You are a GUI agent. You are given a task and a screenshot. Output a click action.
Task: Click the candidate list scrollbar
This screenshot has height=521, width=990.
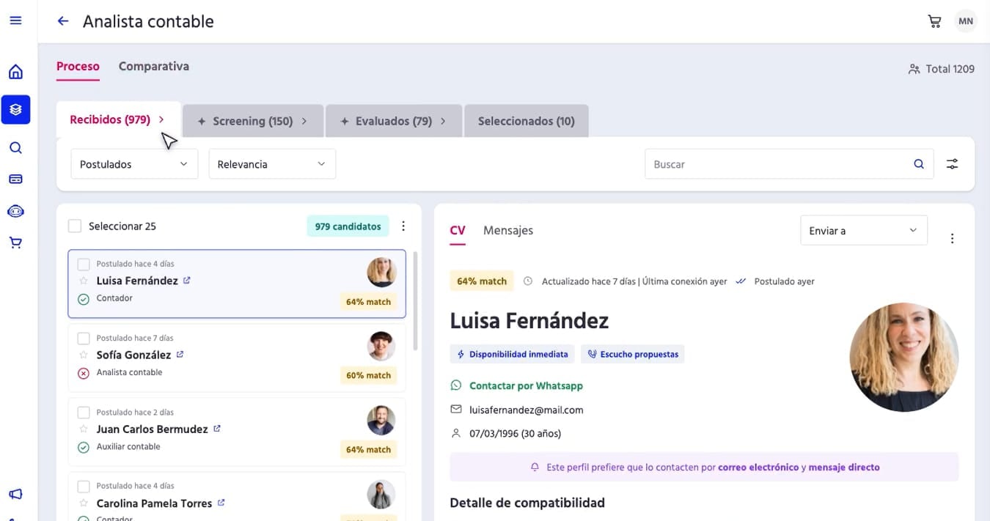416,300
